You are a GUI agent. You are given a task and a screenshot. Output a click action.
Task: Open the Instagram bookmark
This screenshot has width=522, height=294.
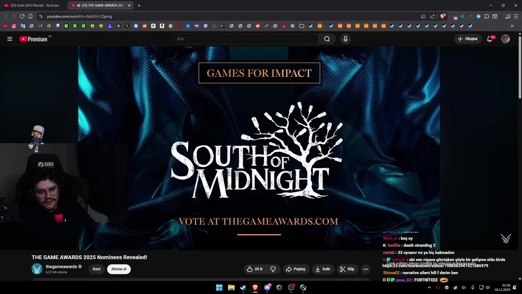(x=14, y=26)
